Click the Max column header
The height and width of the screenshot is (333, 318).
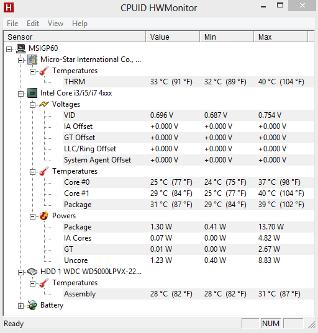tap(281, 37)
